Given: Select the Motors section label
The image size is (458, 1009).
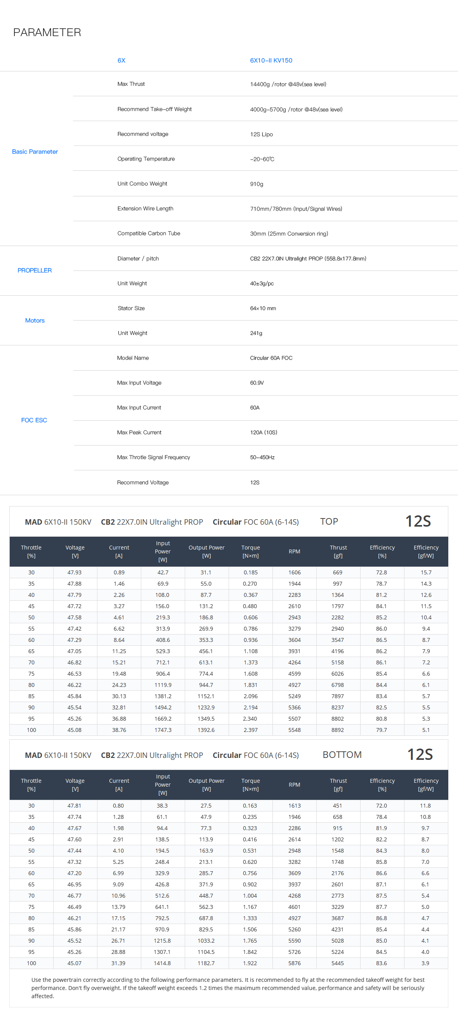Looking at the screenshot, I should (35, 321).
